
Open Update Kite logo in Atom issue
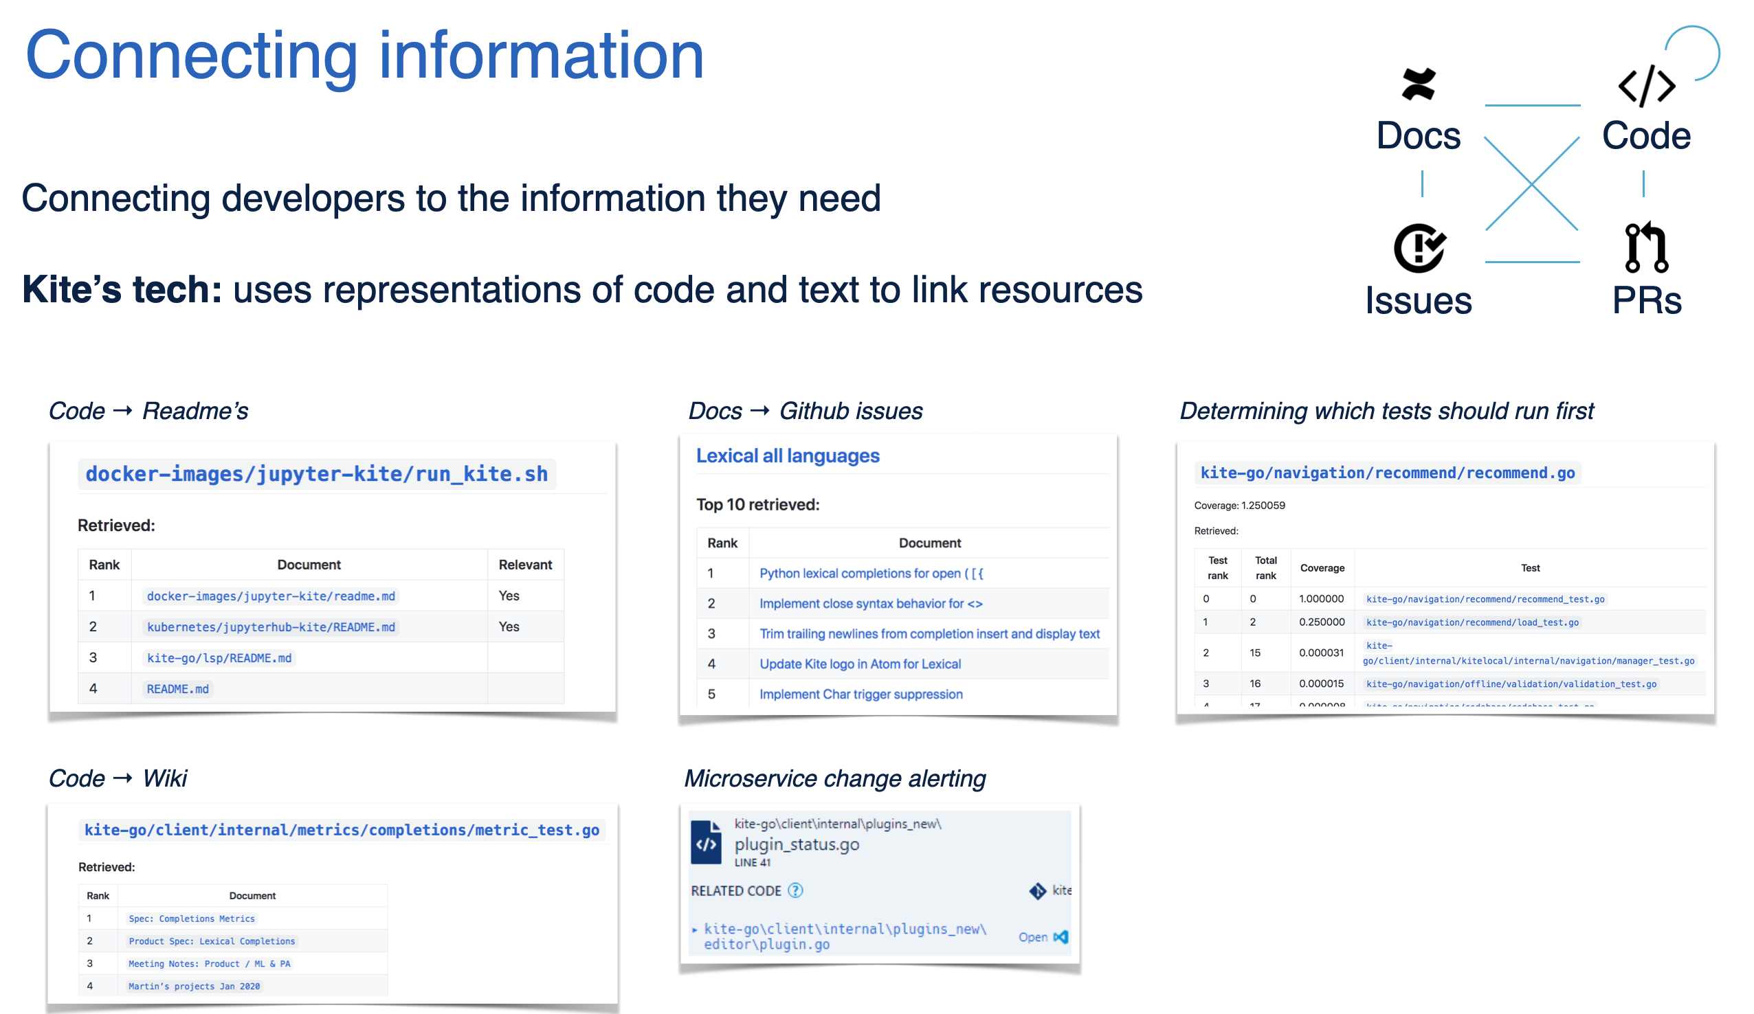click(x=860, y=664)
